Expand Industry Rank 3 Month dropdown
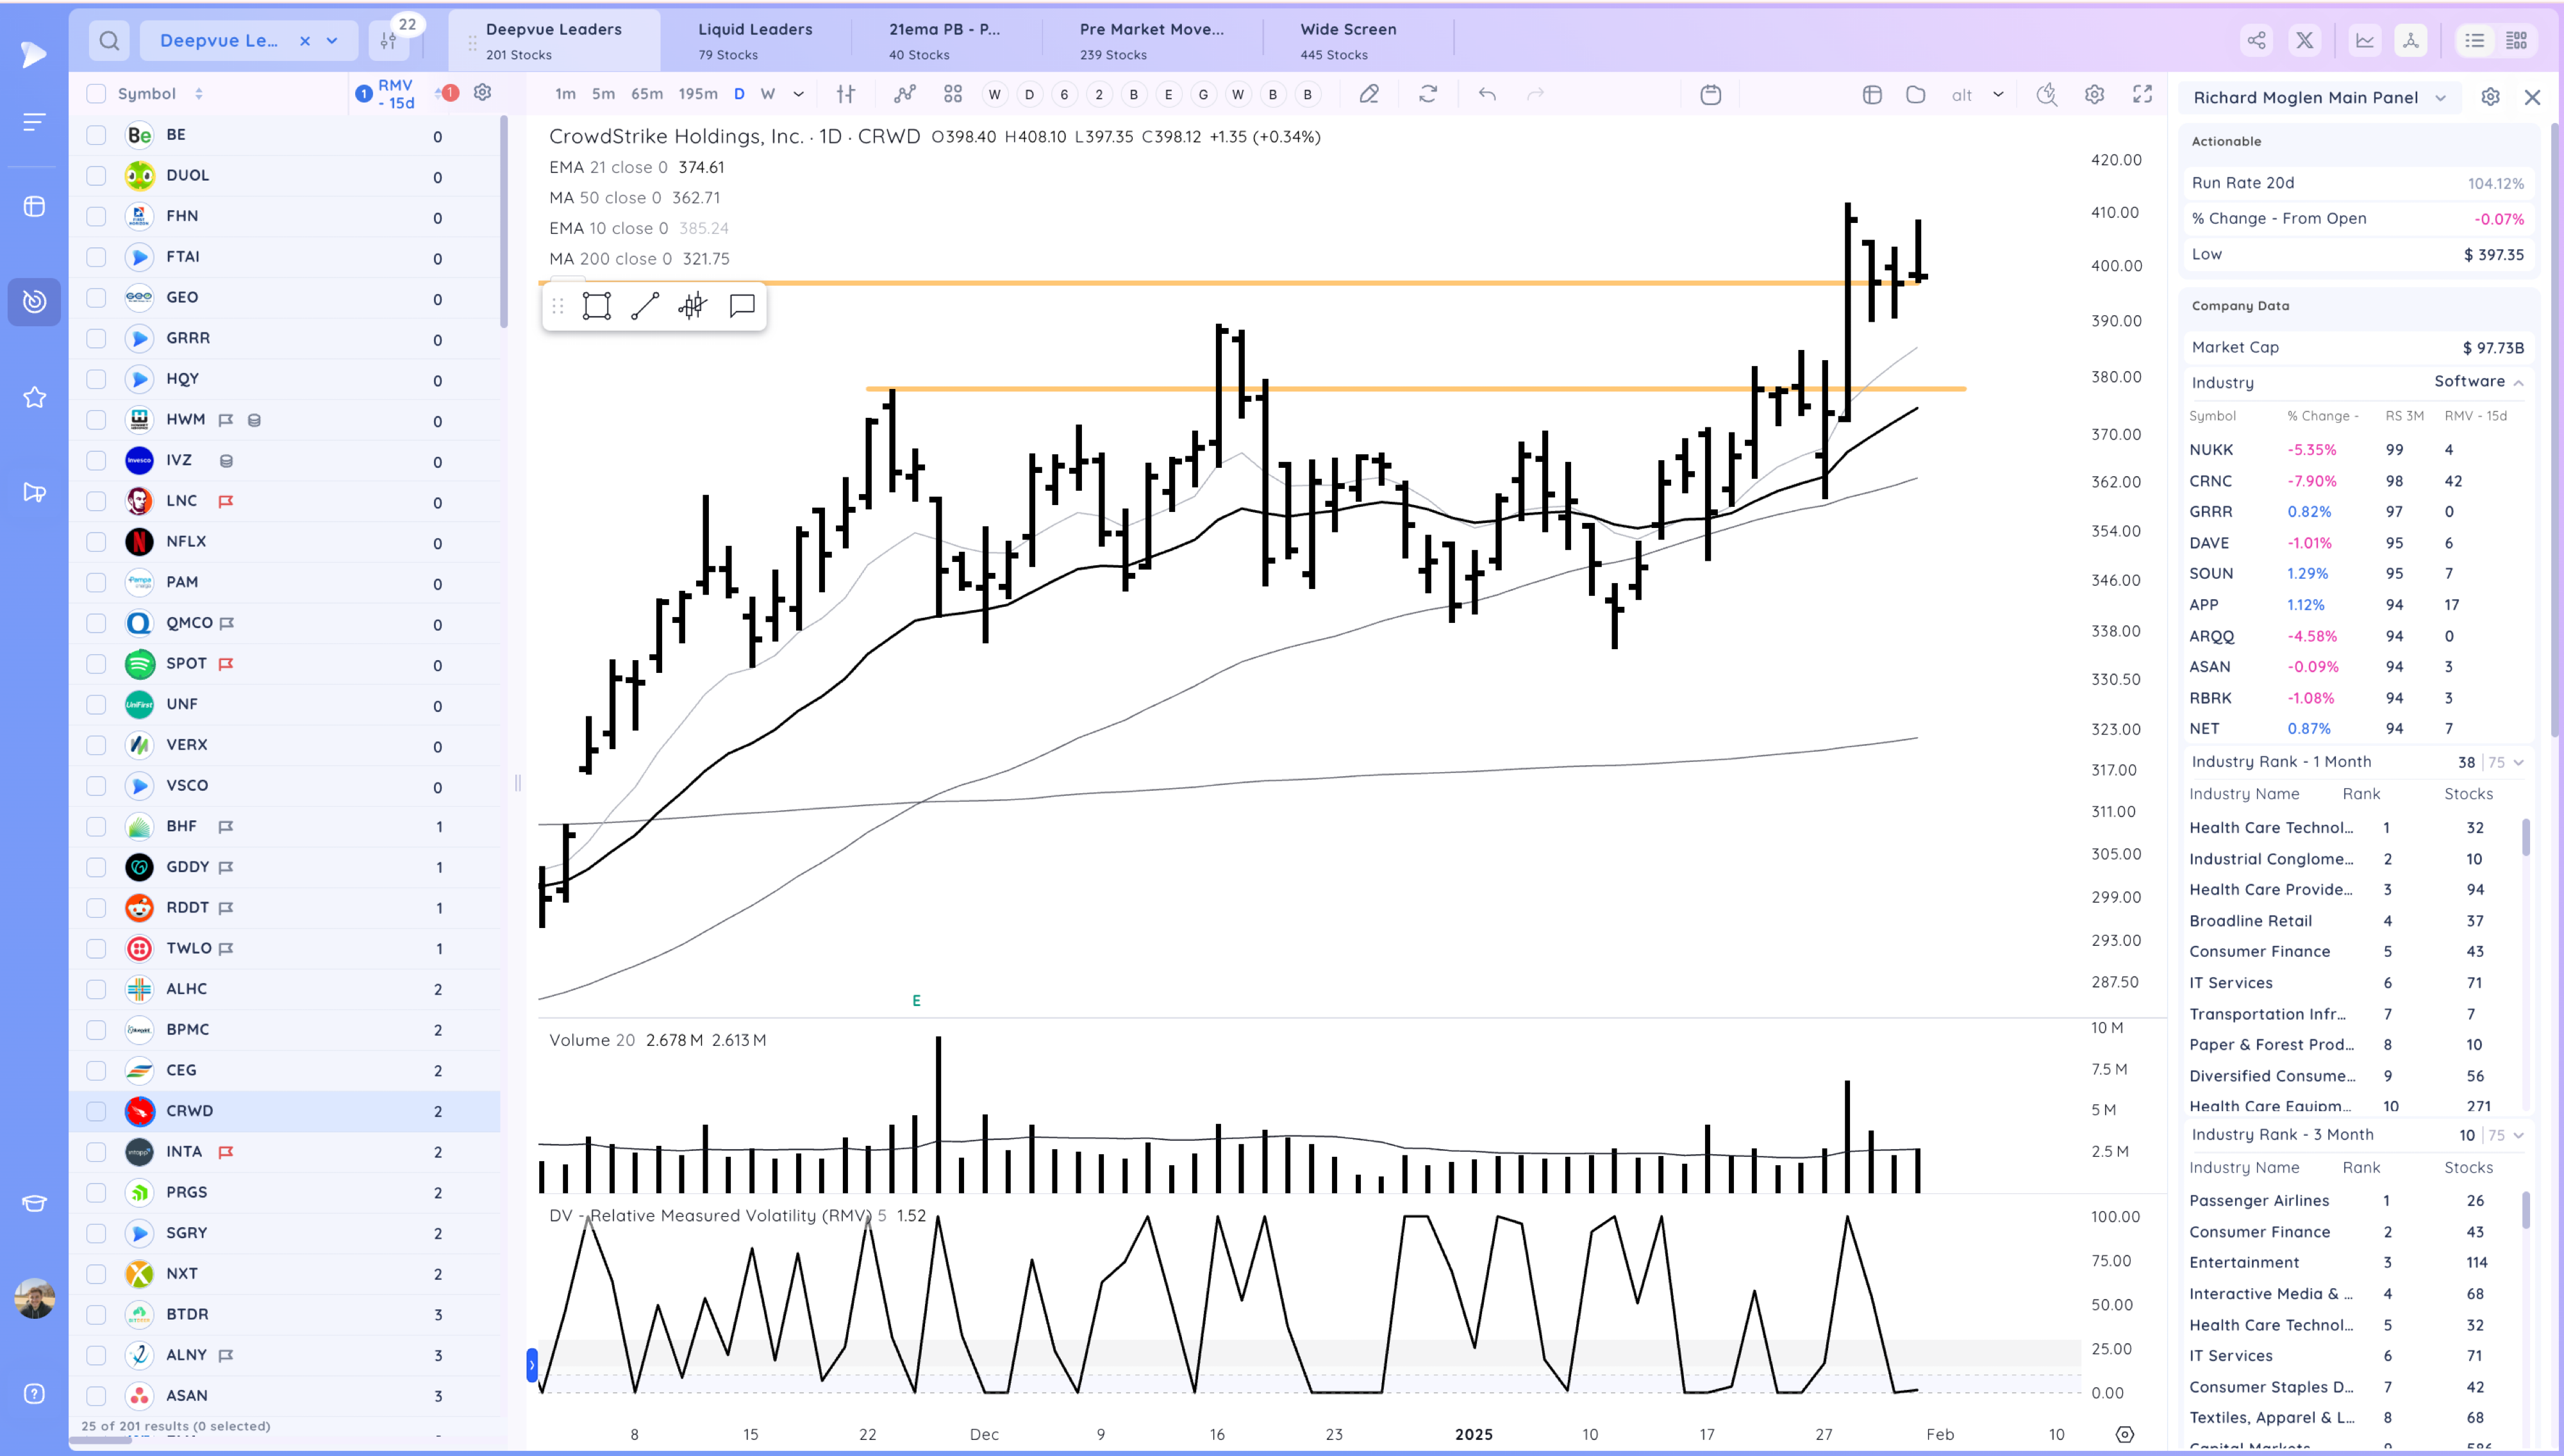The image size is (2564, 1456). coord(2518,1135)
